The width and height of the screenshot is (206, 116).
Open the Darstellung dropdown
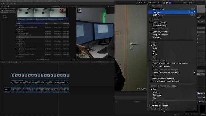pos(153,3)
